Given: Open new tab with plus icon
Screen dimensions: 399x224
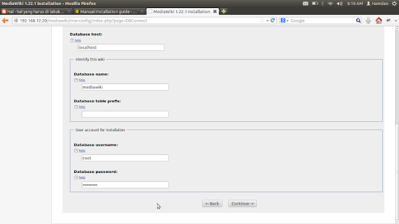Looking at the screenshot, I should pyautogui.click(x=224, y=11).
